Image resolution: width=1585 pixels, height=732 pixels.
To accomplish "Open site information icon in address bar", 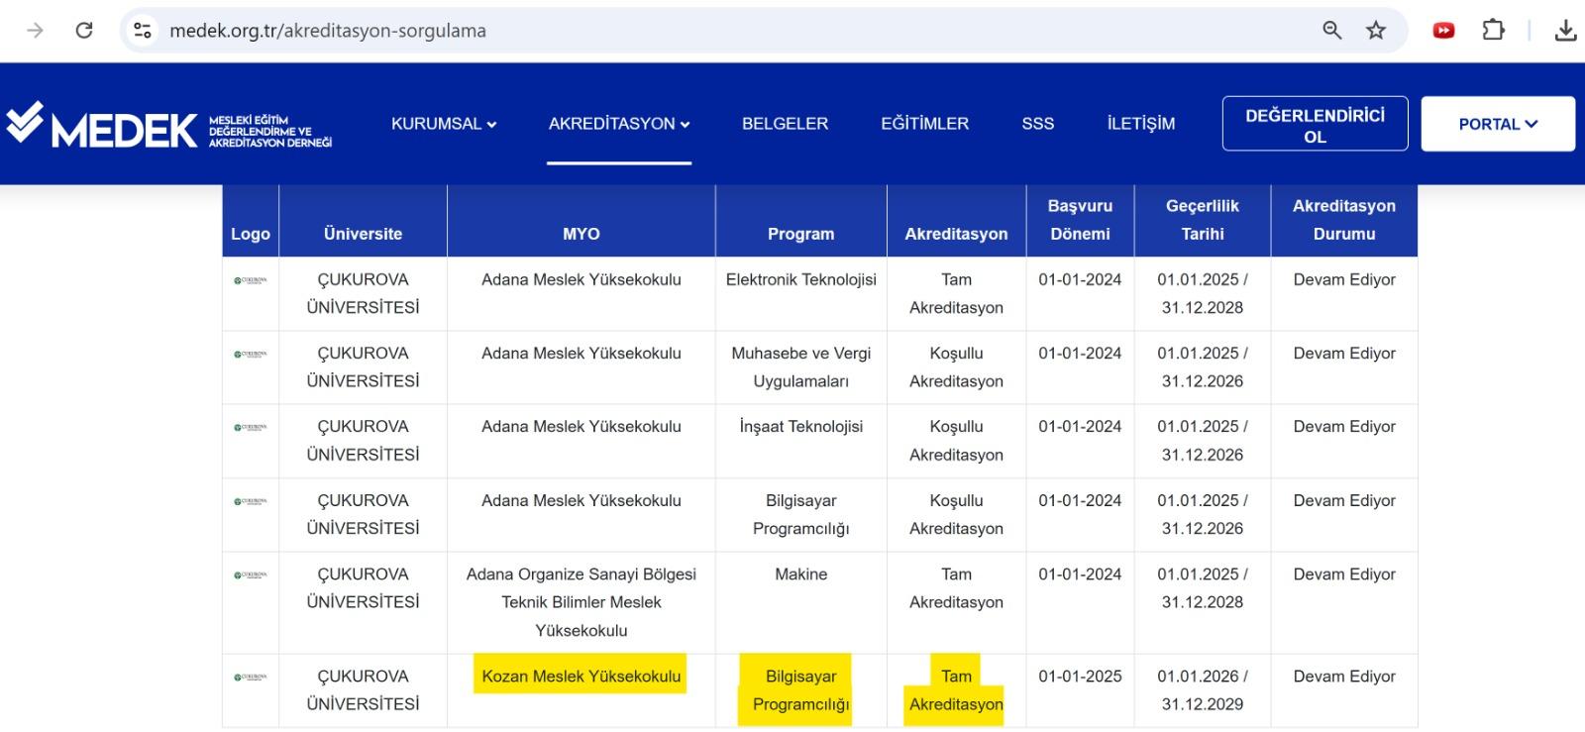I will tap(143, 31).
